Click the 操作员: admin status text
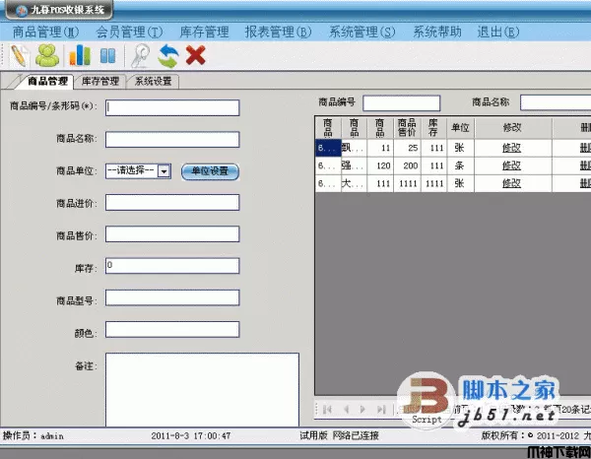Screen dimensions: 591x459 [33, 436]
